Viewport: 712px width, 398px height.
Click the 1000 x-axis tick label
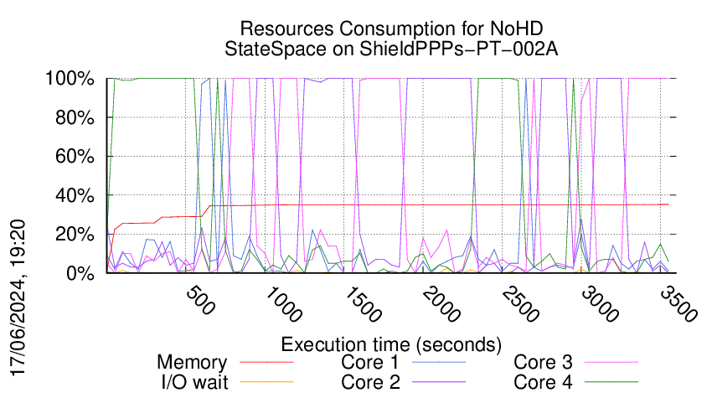point(283,304)
